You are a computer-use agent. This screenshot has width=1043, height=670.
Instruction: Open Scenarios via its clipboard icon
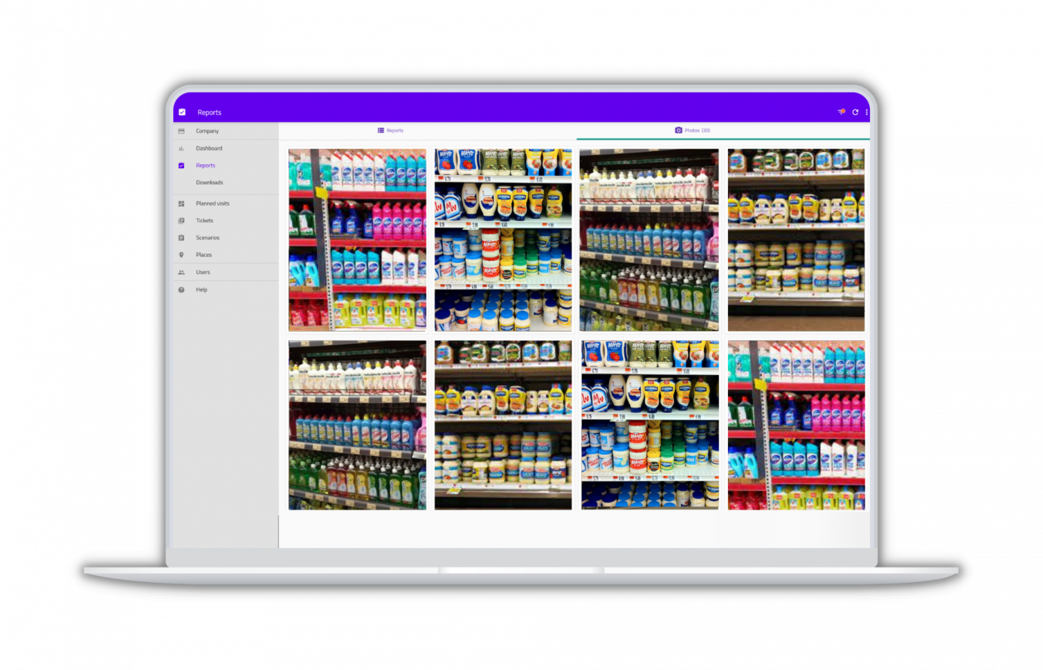[x=181, y=237]
